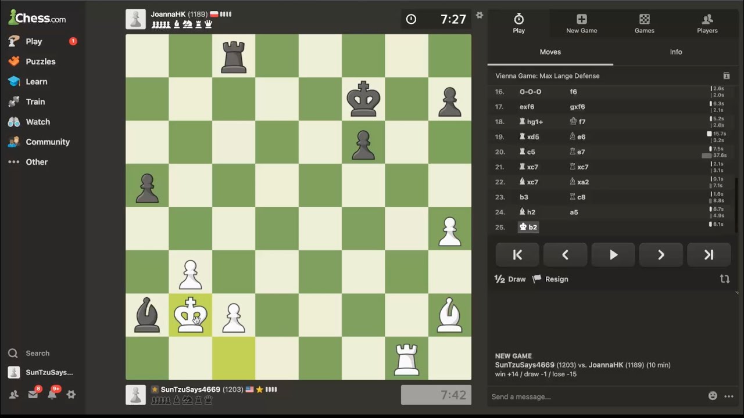744x418 pixels.
Task: Open the emoji picker in chat
Action: coord(713,396)
